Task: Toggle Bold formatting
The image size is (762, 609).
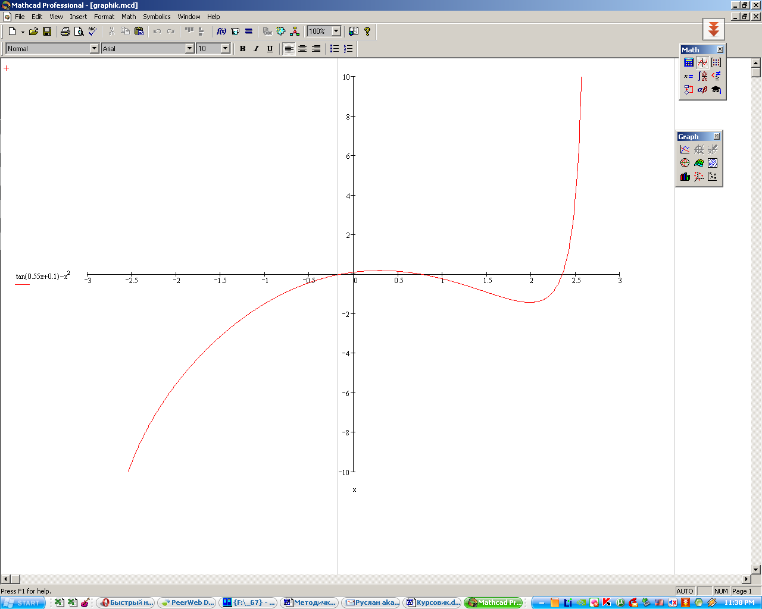Action: pyautogui.click(x=242, y=49)
